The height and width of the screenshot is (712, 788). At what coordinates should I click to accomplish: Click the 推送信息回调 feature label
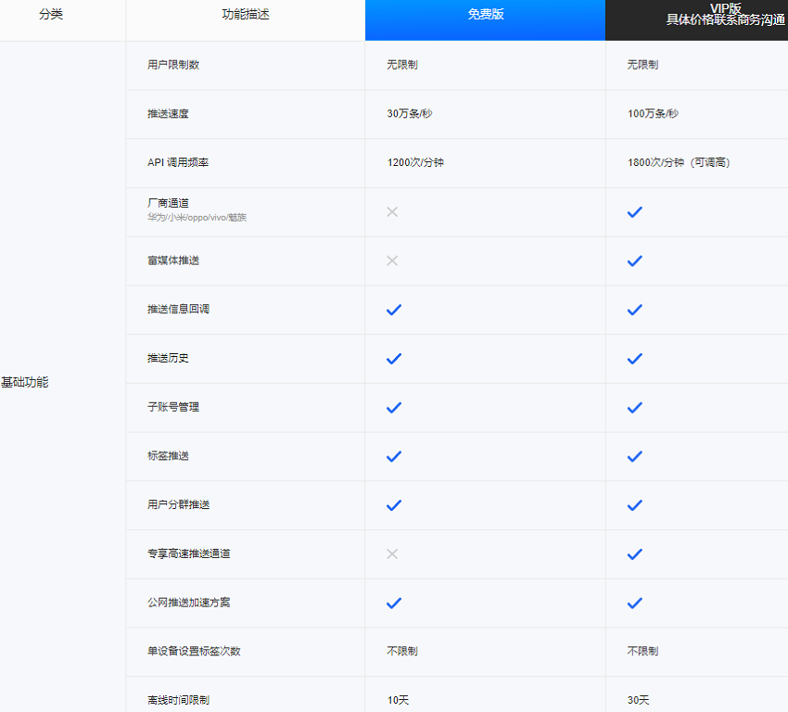pos(178,309)
